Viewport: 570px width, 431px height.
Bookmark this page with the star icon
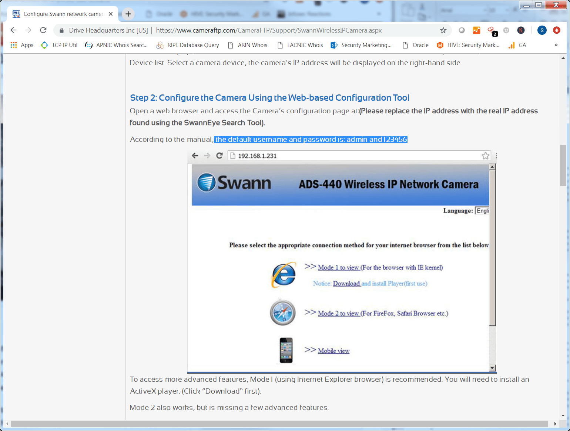tap(443, 30)
